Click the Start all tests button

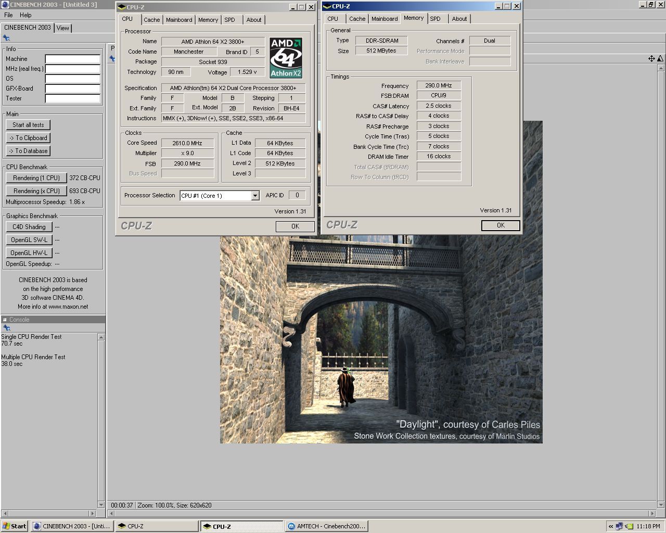tap(29, 125)
